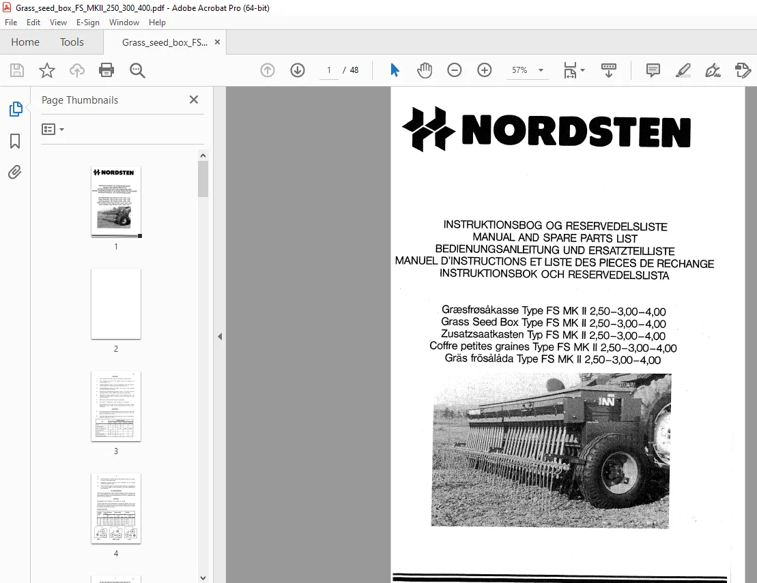The height and width of the screenshot is (583, 757).
Task: Open the Window menu
Action: pos(124,23)
